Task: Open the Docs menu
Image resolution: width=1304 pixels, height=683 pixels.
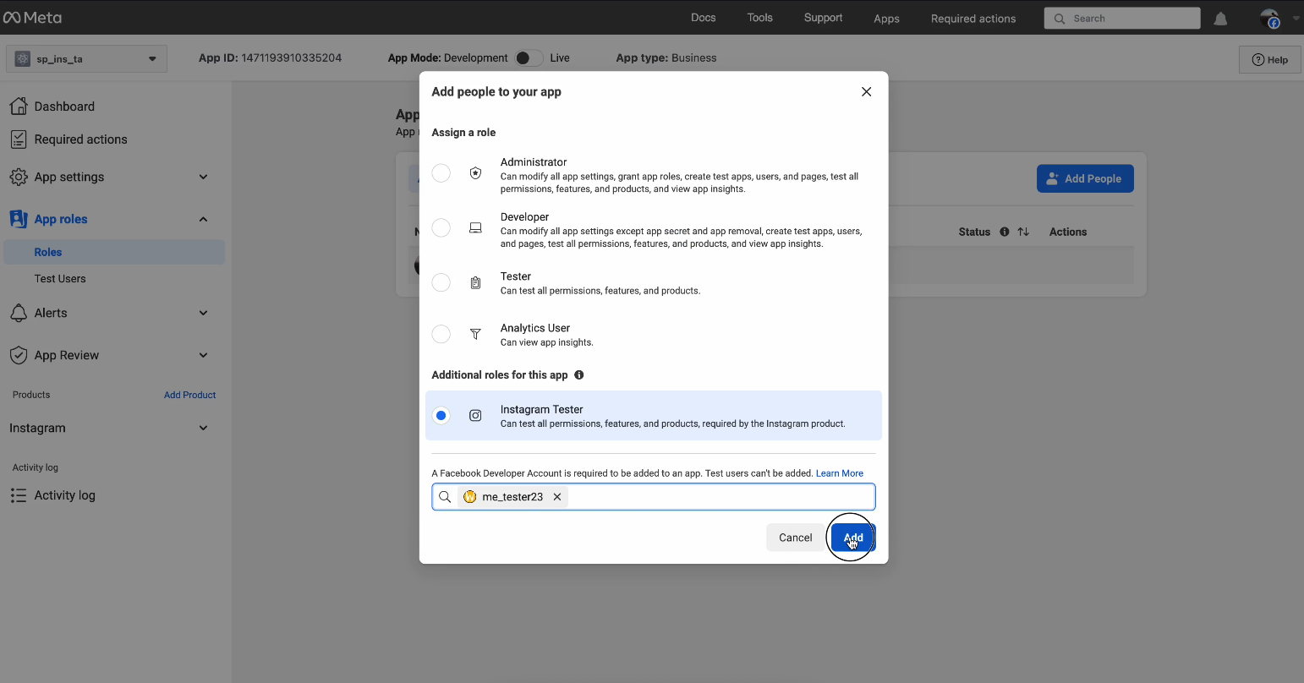Action: point(703,17)
